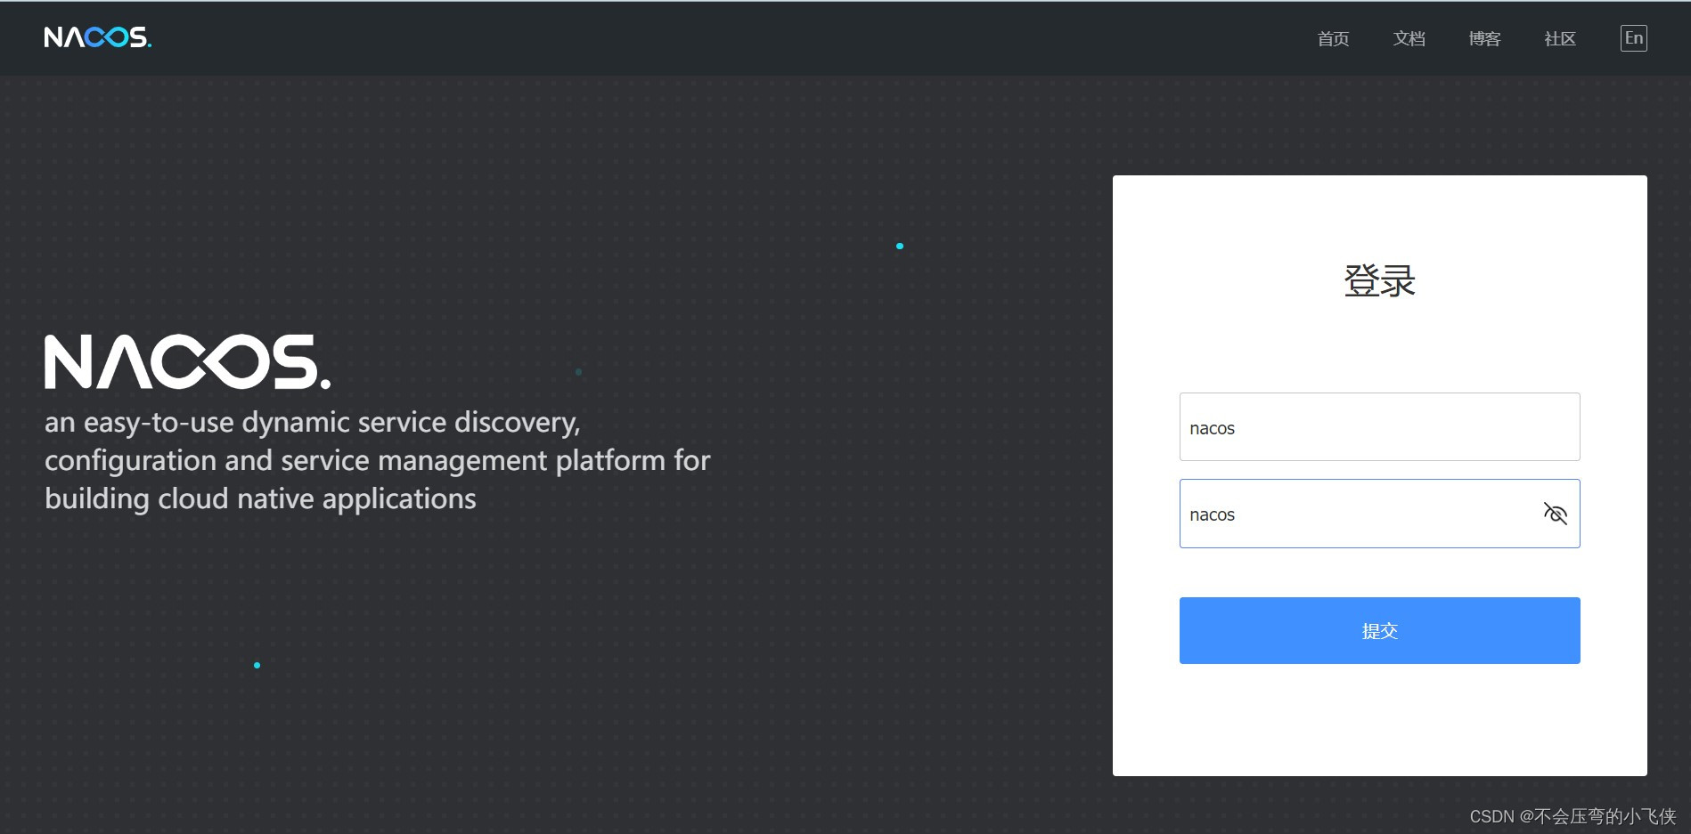
Task: Open the 首页 navigation item
Action: (x=1333, y=38)
